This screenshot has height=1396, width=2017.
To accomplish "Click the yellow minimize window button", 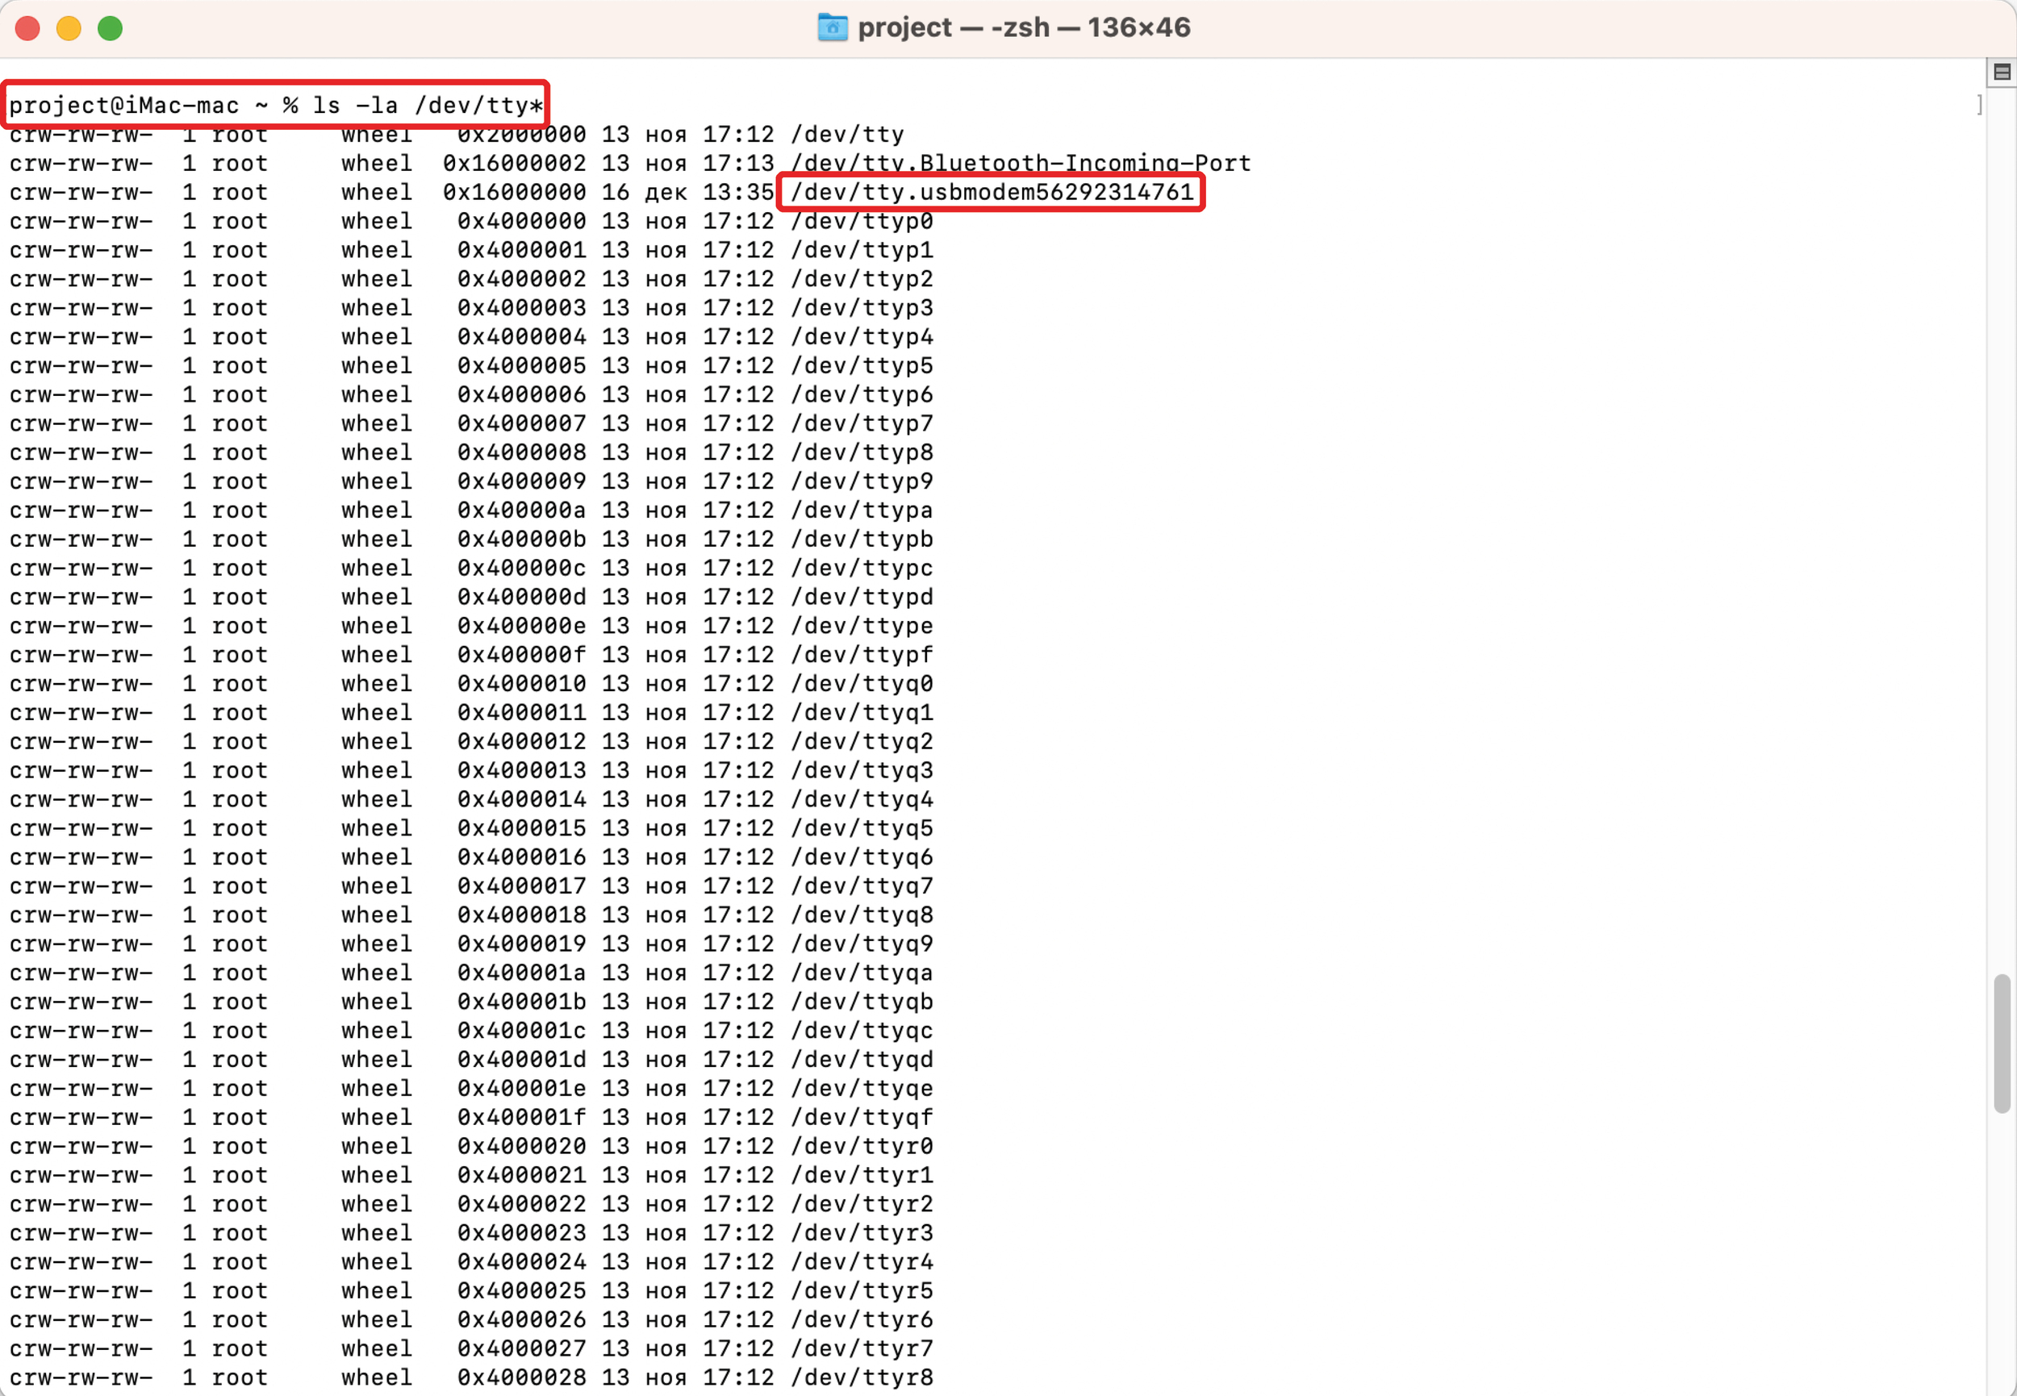I will point(69,28).
